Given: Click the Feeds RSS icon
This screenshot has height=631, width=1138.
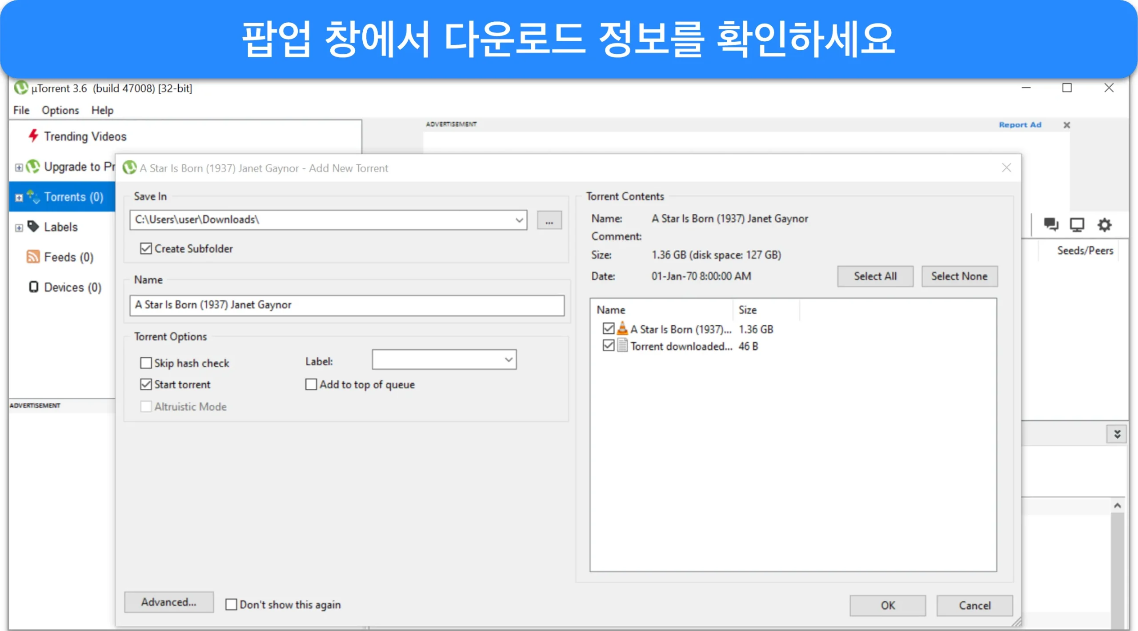Looking at the screenshot, I should [33, 257].
